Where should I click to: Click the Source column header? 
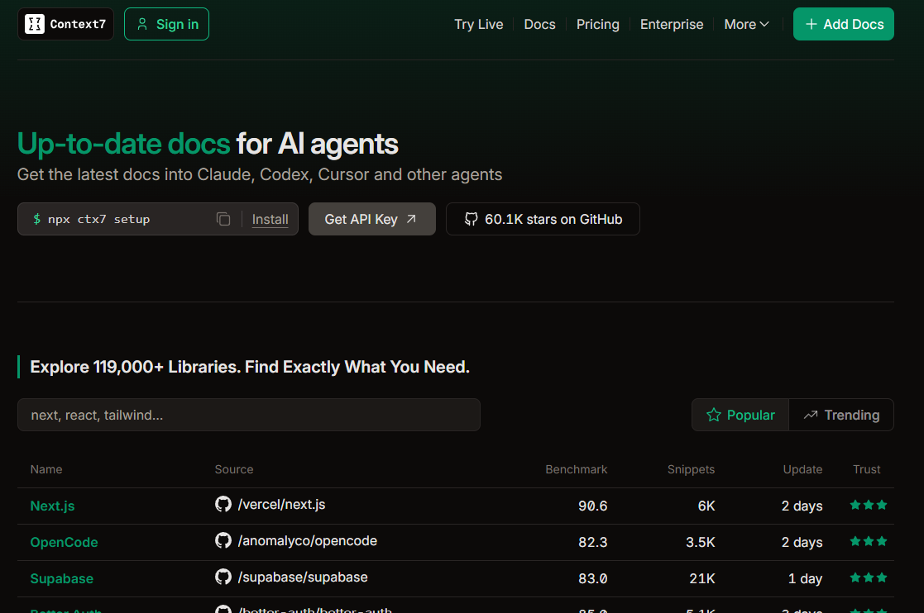[x=234, y=469]
